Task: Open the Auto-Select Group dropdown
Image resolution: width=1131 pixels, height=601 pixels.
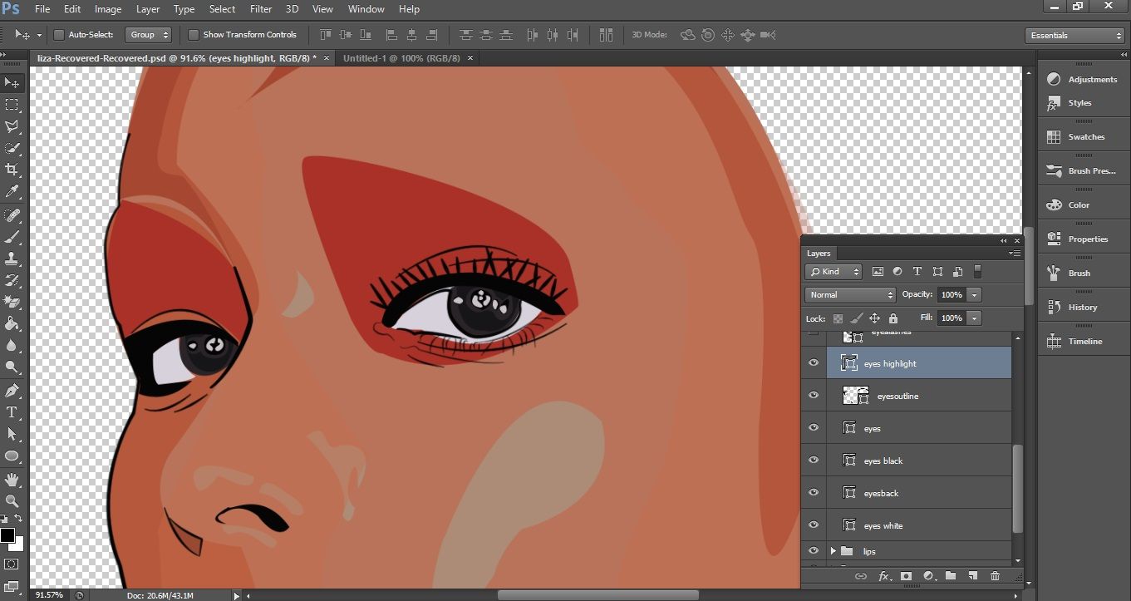Action: tap(149, 35)
